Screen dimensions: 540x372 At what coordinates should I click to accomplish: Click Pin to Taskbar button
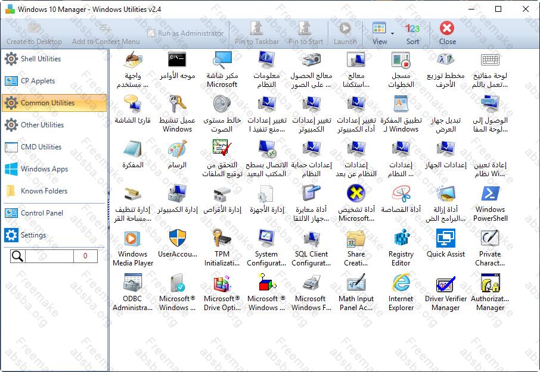257,33
